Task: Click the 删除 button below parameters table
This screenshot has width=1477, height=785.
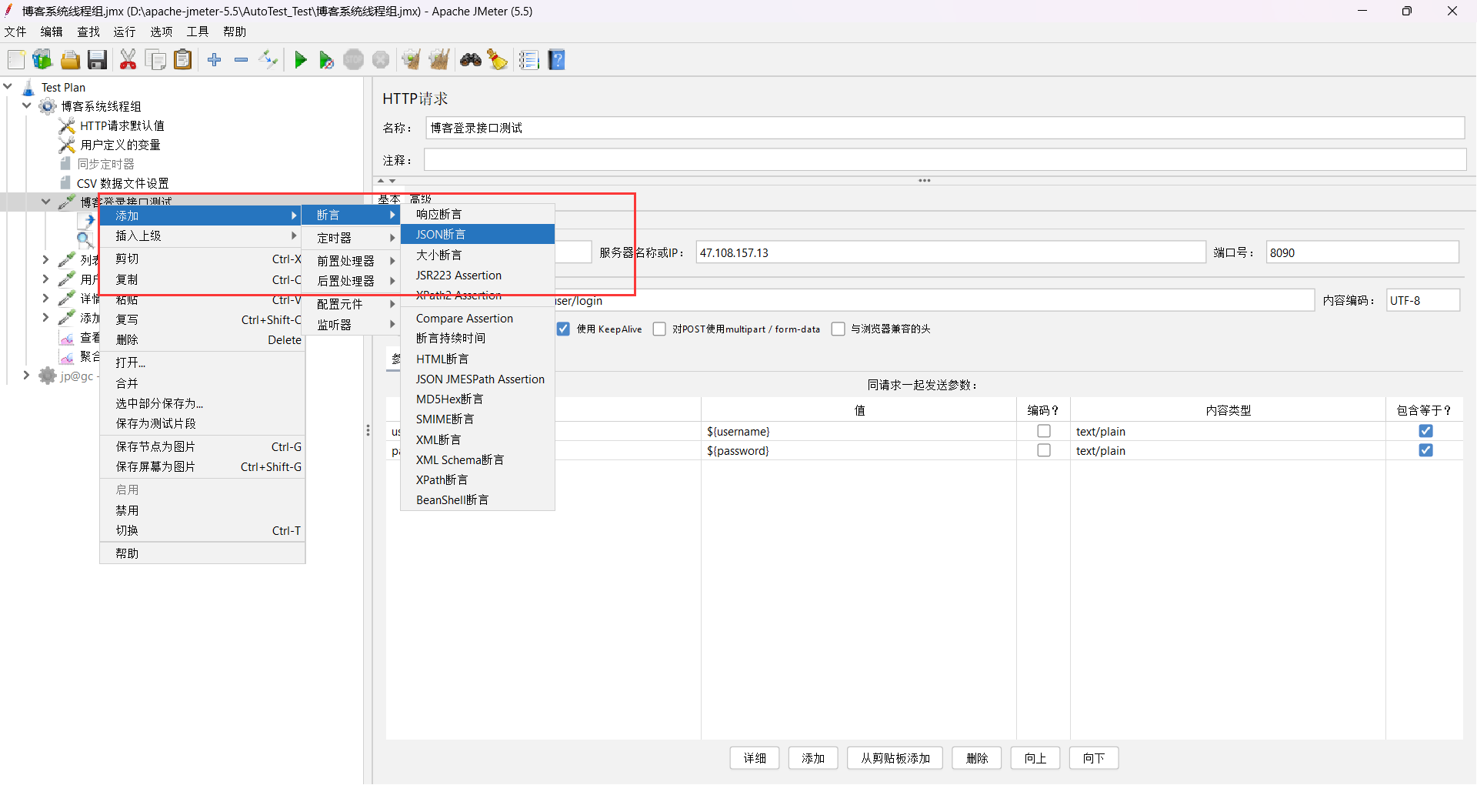Action: [x=977, y=758]
